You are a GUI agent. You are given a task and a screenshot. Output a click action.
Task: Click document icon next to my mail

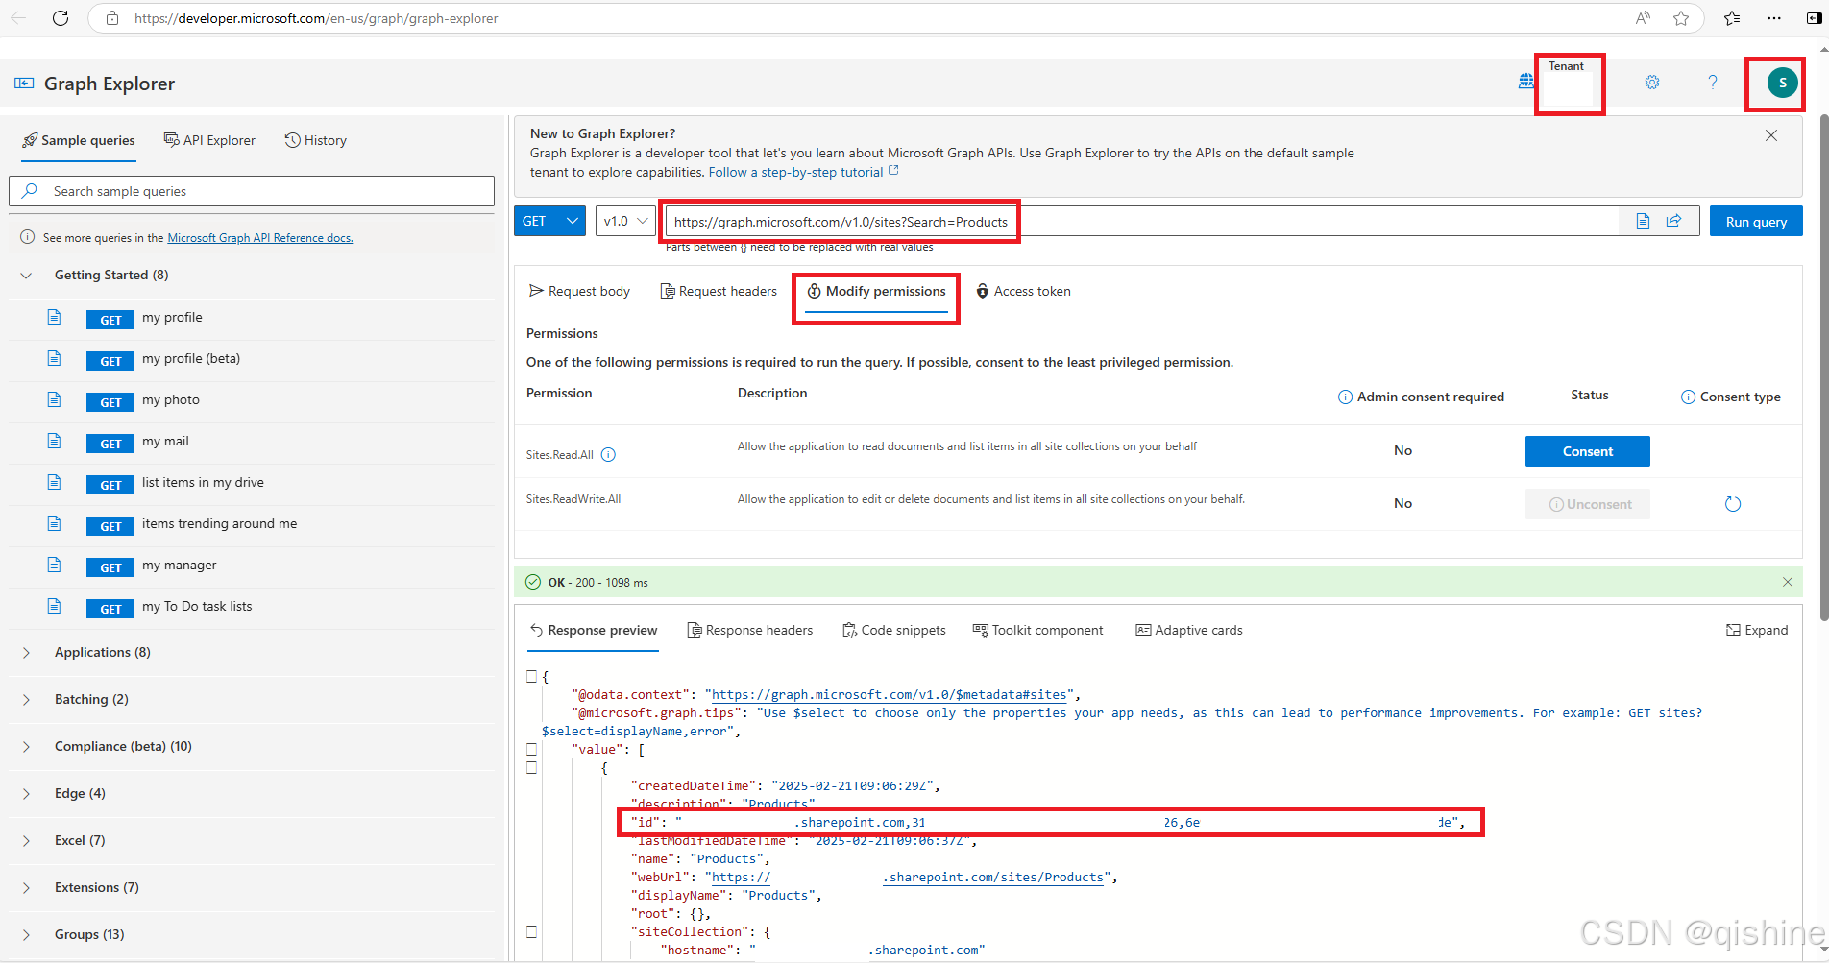click(55, 441)
